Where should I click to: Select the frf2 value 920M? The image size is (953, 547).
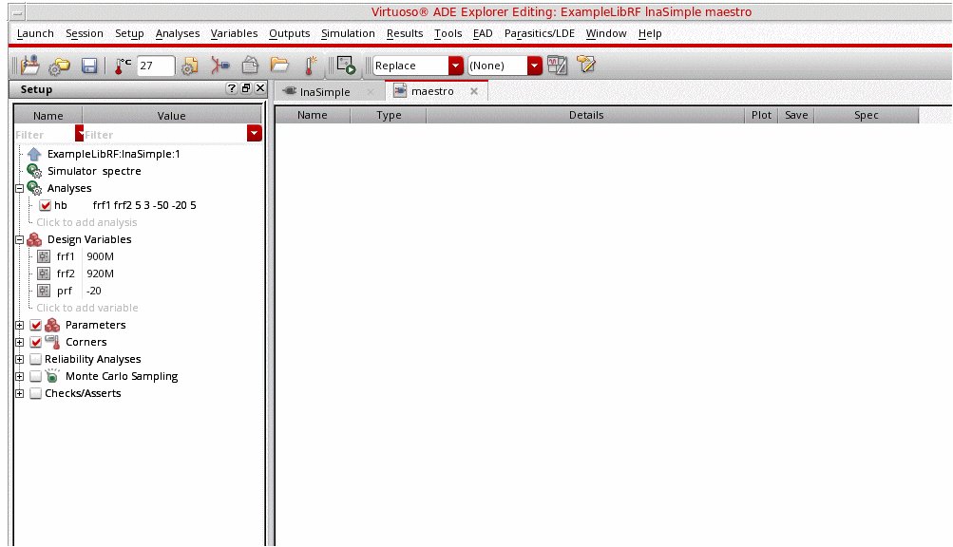pyautogui.click(x=101, y=273)
